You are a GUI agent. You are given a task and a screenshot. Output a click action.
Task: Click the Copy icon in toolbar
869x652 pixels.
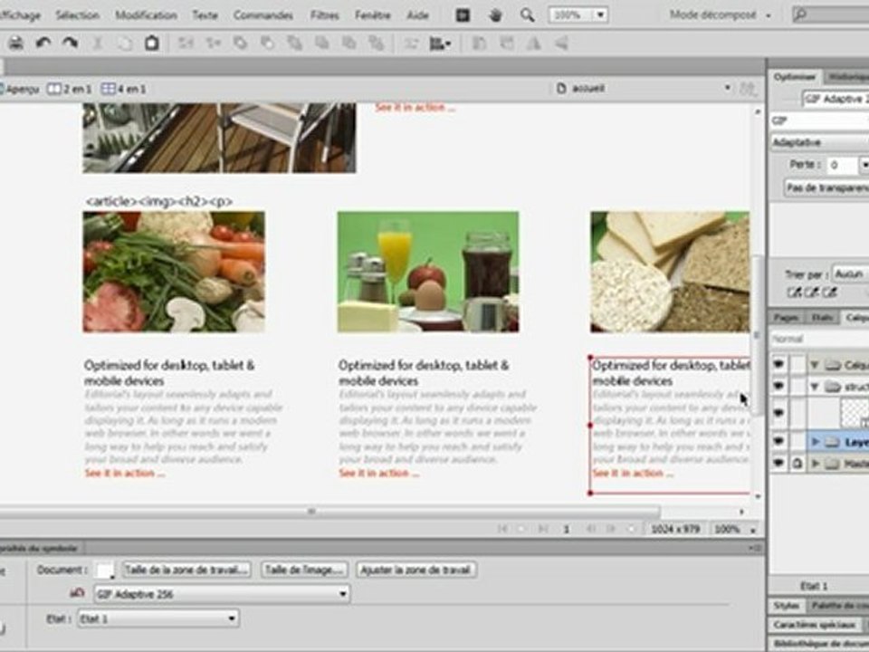(124, 43)
